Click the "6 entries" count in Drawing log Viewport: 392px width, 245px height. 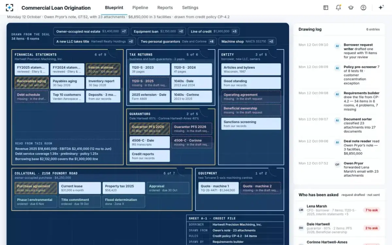click(x=373, y=29)
